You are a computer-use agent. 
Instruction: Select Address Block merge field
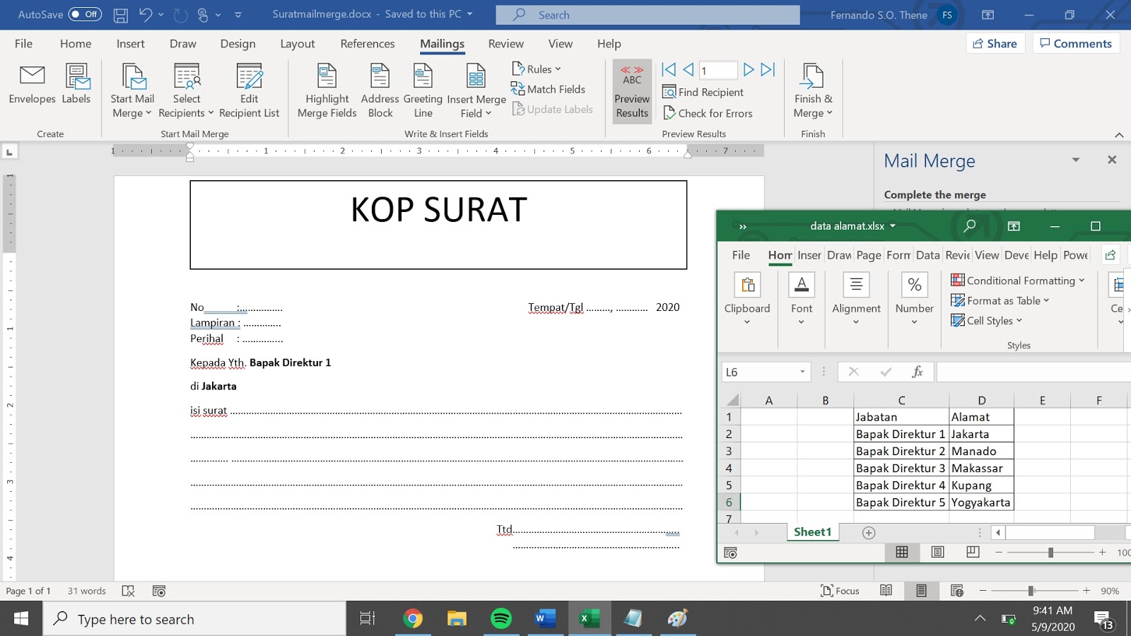pos(380,90)
